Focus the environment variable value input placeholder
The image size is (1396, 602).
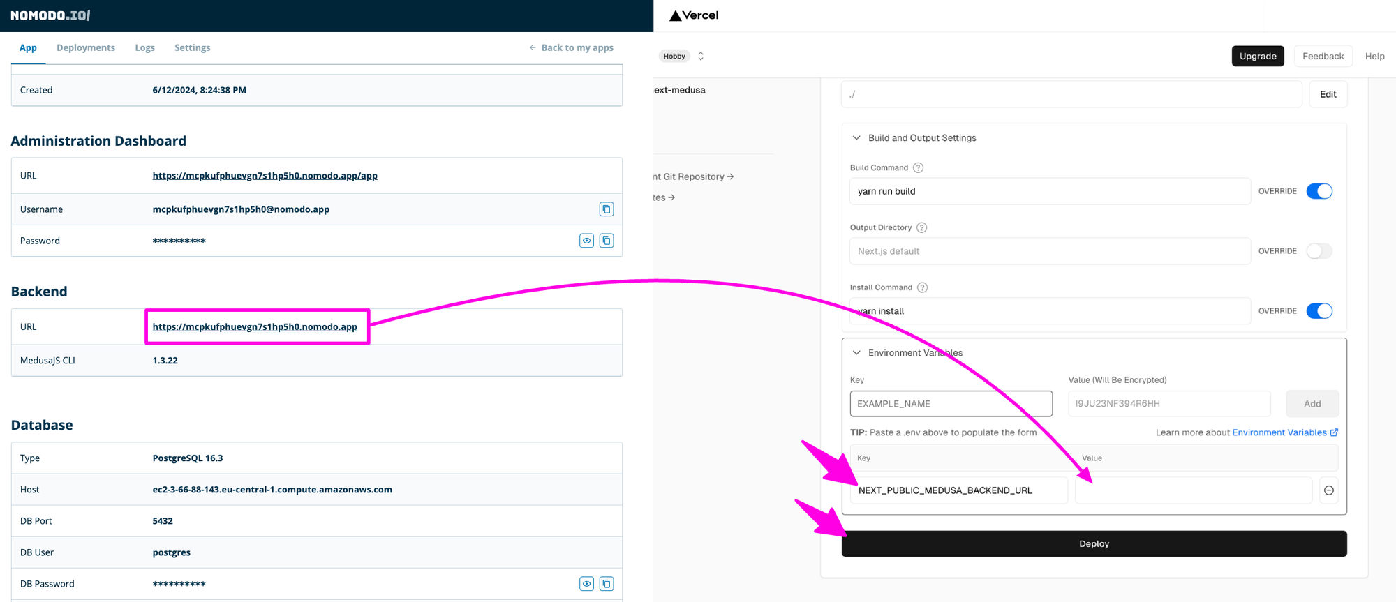[x=1169, y=404]
